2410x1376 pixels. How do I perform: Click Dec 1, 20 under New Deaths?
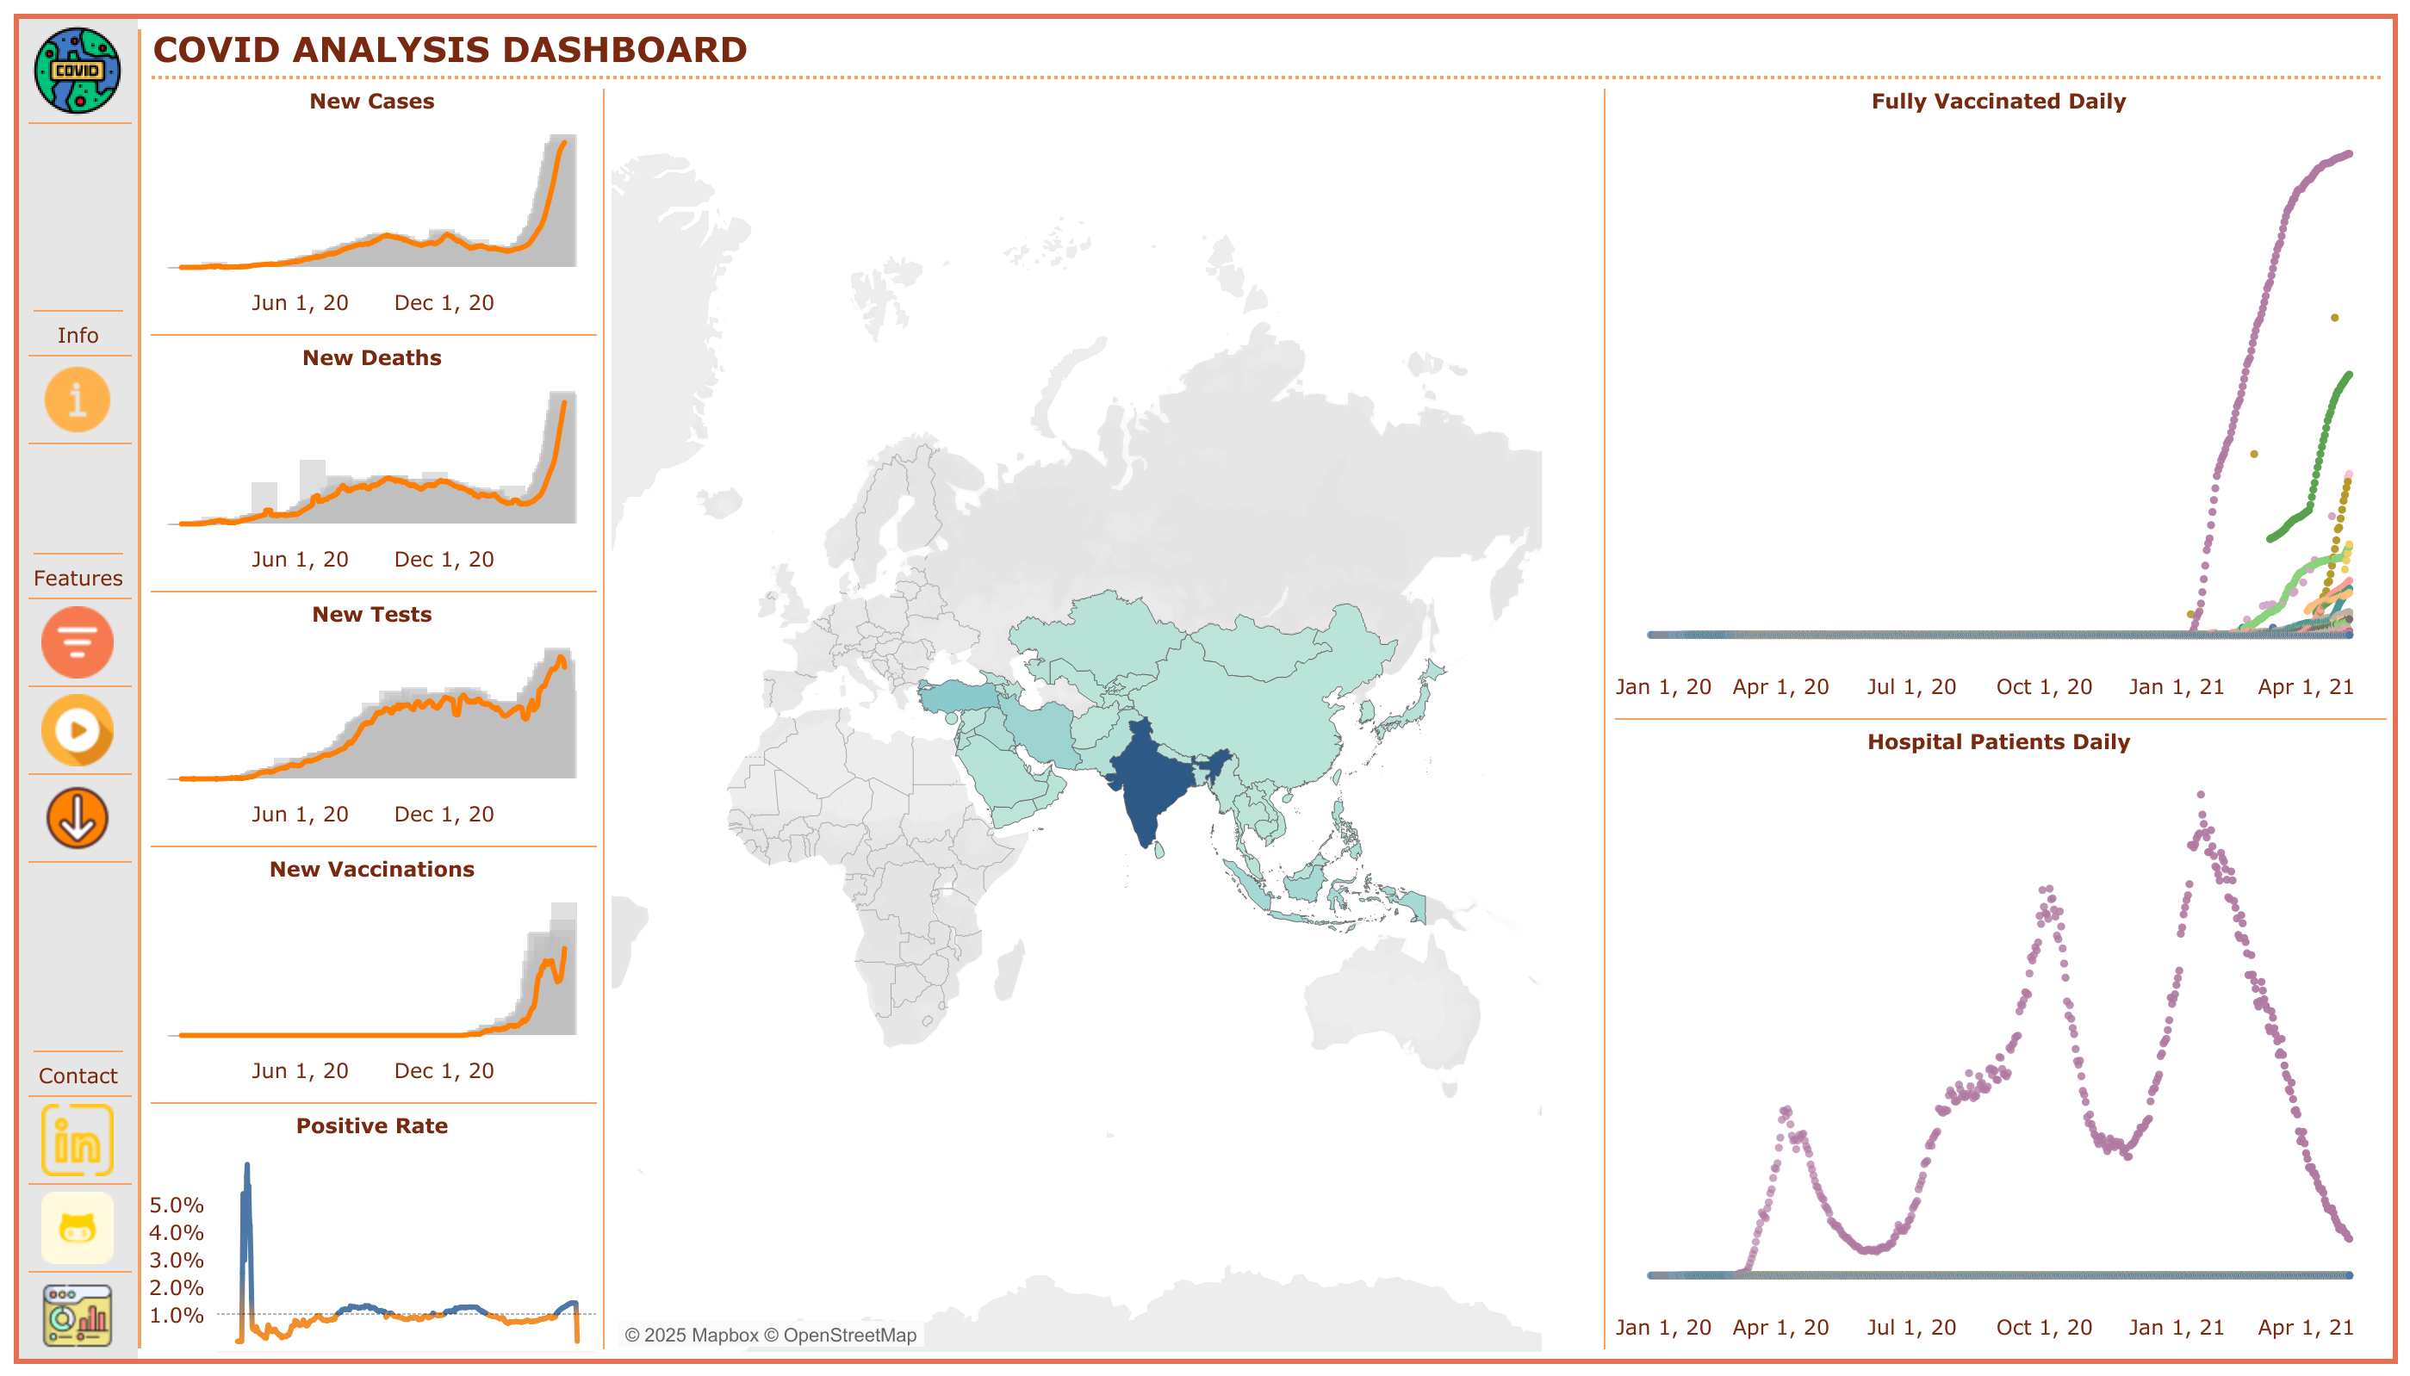(x=444, y=560)
